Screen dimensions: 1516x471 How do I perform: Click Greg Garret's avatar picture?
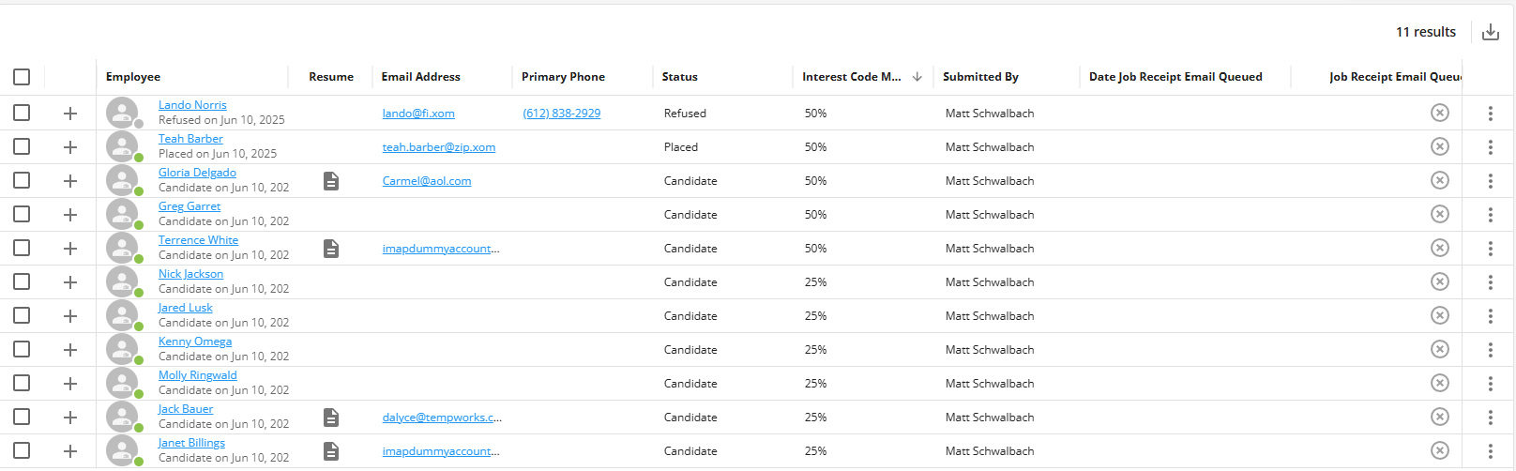[122, 214]
